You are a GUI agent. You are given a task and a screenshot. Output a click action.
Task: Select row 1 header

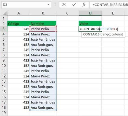point(4,18)
